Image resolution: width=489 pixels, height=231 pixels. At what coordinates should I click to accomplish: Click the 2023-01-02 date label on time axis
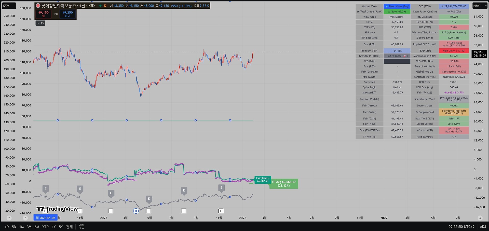point(45,218)
